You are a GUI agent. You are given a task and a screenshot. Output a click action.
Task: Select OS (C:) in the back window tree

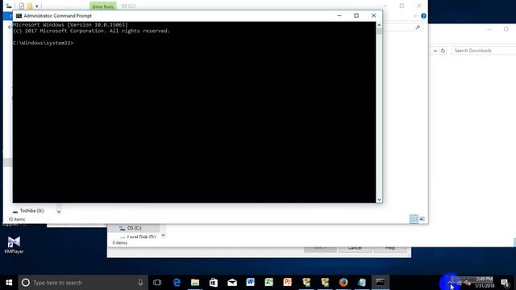point(135,228)
